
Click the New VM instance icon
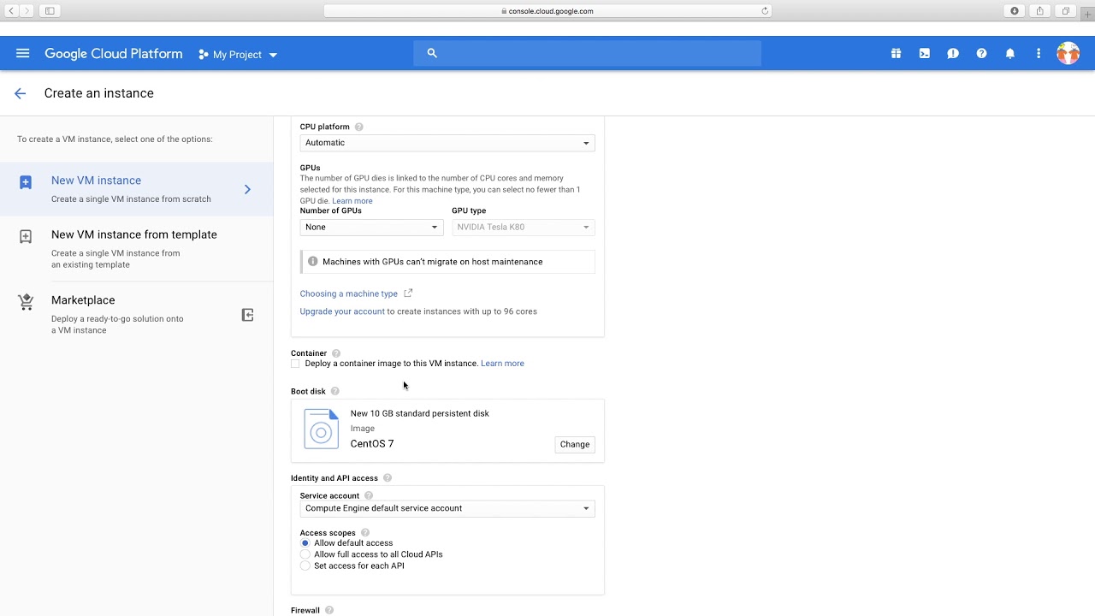(x=26, y=182)
